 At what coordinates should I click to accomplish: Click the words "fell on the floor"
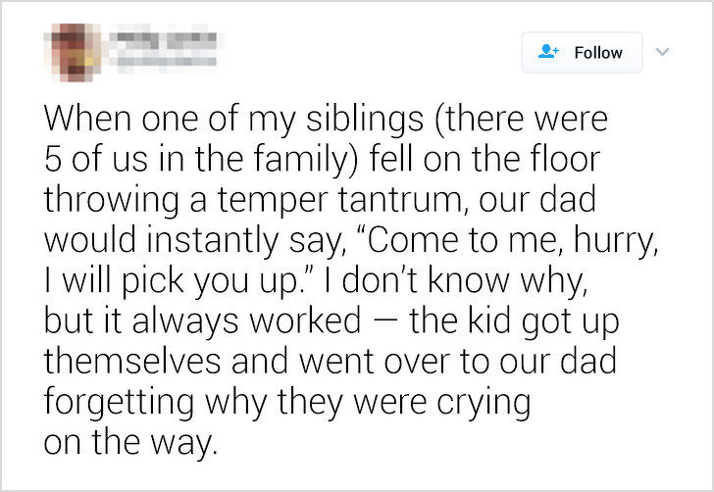[484, 160]
